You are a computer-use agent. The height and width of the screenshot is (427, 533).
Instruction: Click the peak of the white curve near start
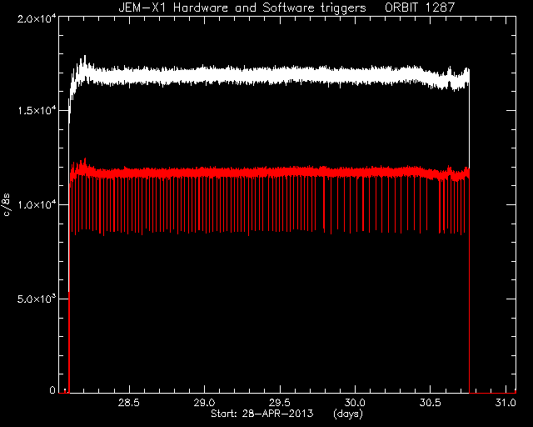tap(84, 58)
